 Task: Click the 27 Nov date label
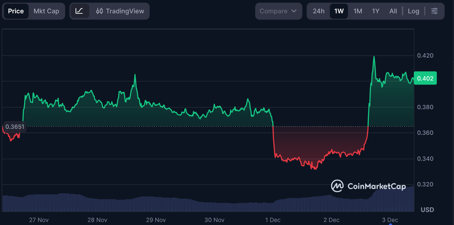39,220
